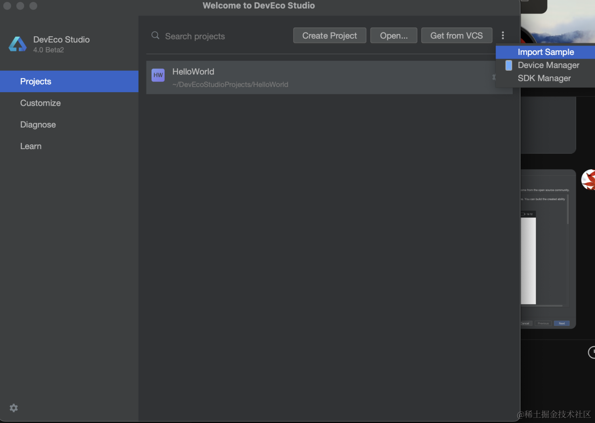
Task: Click Next in the background dialog
Action: coord(562,323)
